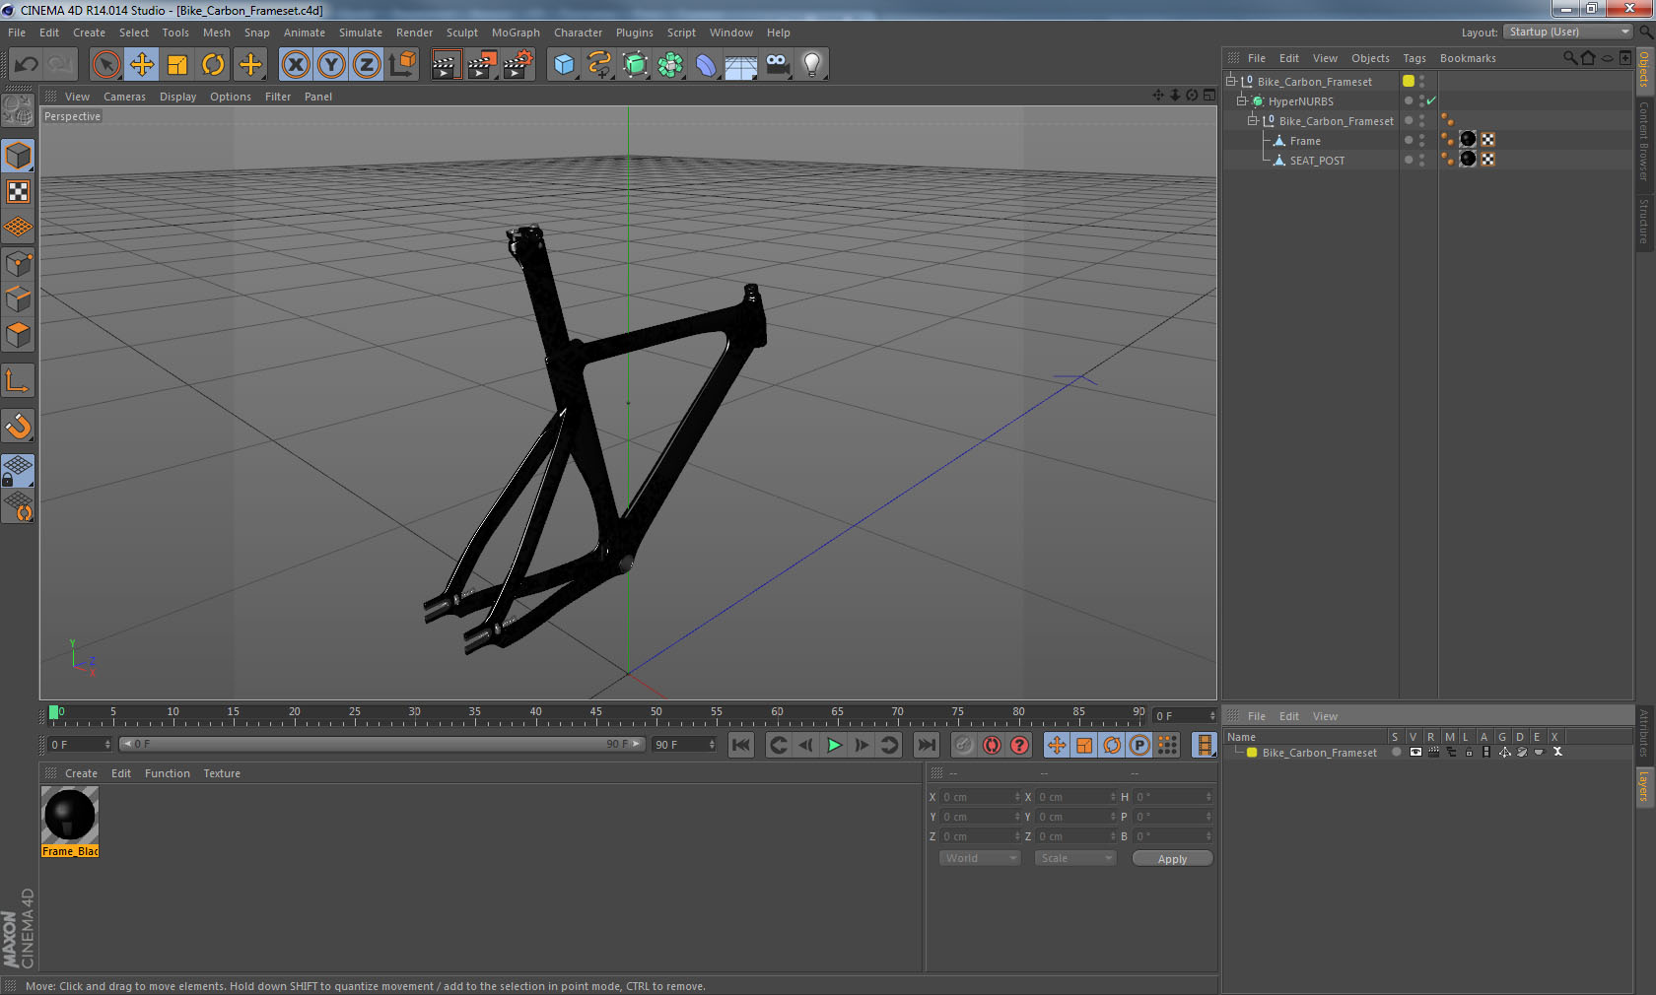
Task: Toggle Y axis lock
Action: pyautogui.click(x=331, y=65)
